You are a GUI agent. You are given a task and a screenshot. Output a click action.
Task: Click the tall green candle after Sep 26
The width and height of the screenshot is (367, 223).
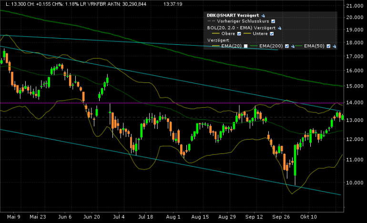(295, 160)
